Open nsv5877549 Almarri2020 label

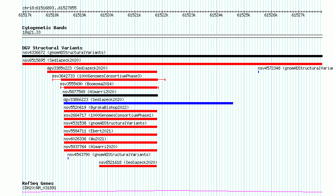(89, 92)
